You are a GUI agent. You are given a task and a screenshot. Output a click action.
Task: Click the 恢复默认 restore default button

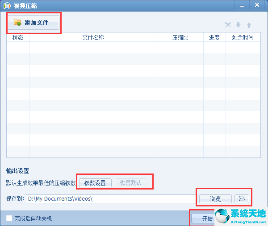(131, 183)
